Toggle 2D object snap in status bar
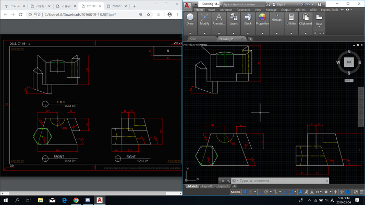The image size is (365, 205). click(x=291, y=192)
